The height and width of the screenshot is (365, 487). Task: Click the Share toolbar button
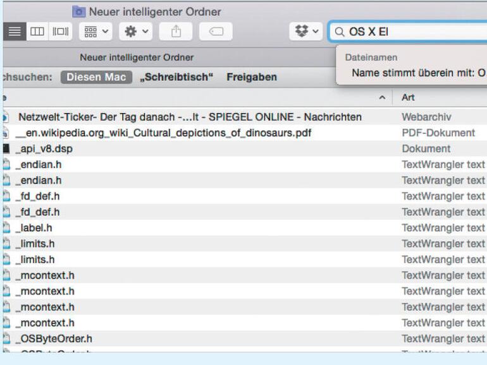click(176, 32)
